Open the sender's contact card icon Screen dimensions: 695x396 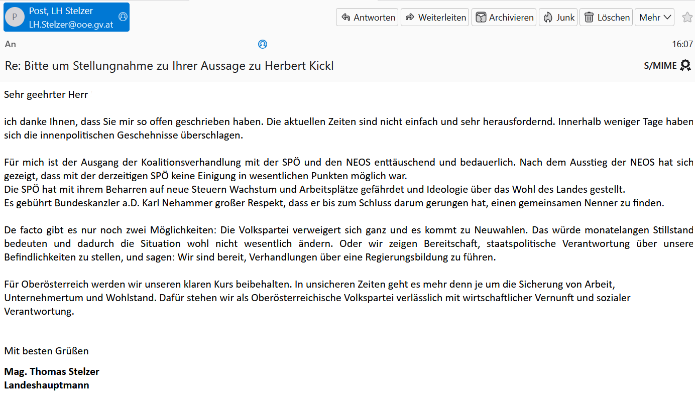pyautogui.click(x=123, y=17)
